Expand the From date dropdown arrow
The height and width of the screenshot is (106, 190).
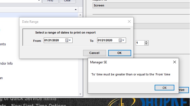(x=70, y=40)
